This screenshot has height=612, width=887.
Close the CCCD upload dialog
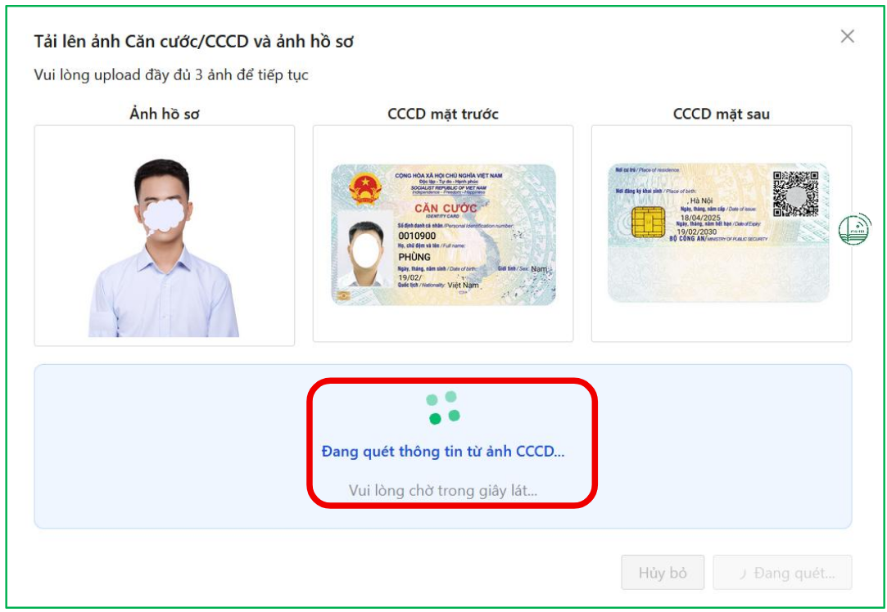point(847,36)
